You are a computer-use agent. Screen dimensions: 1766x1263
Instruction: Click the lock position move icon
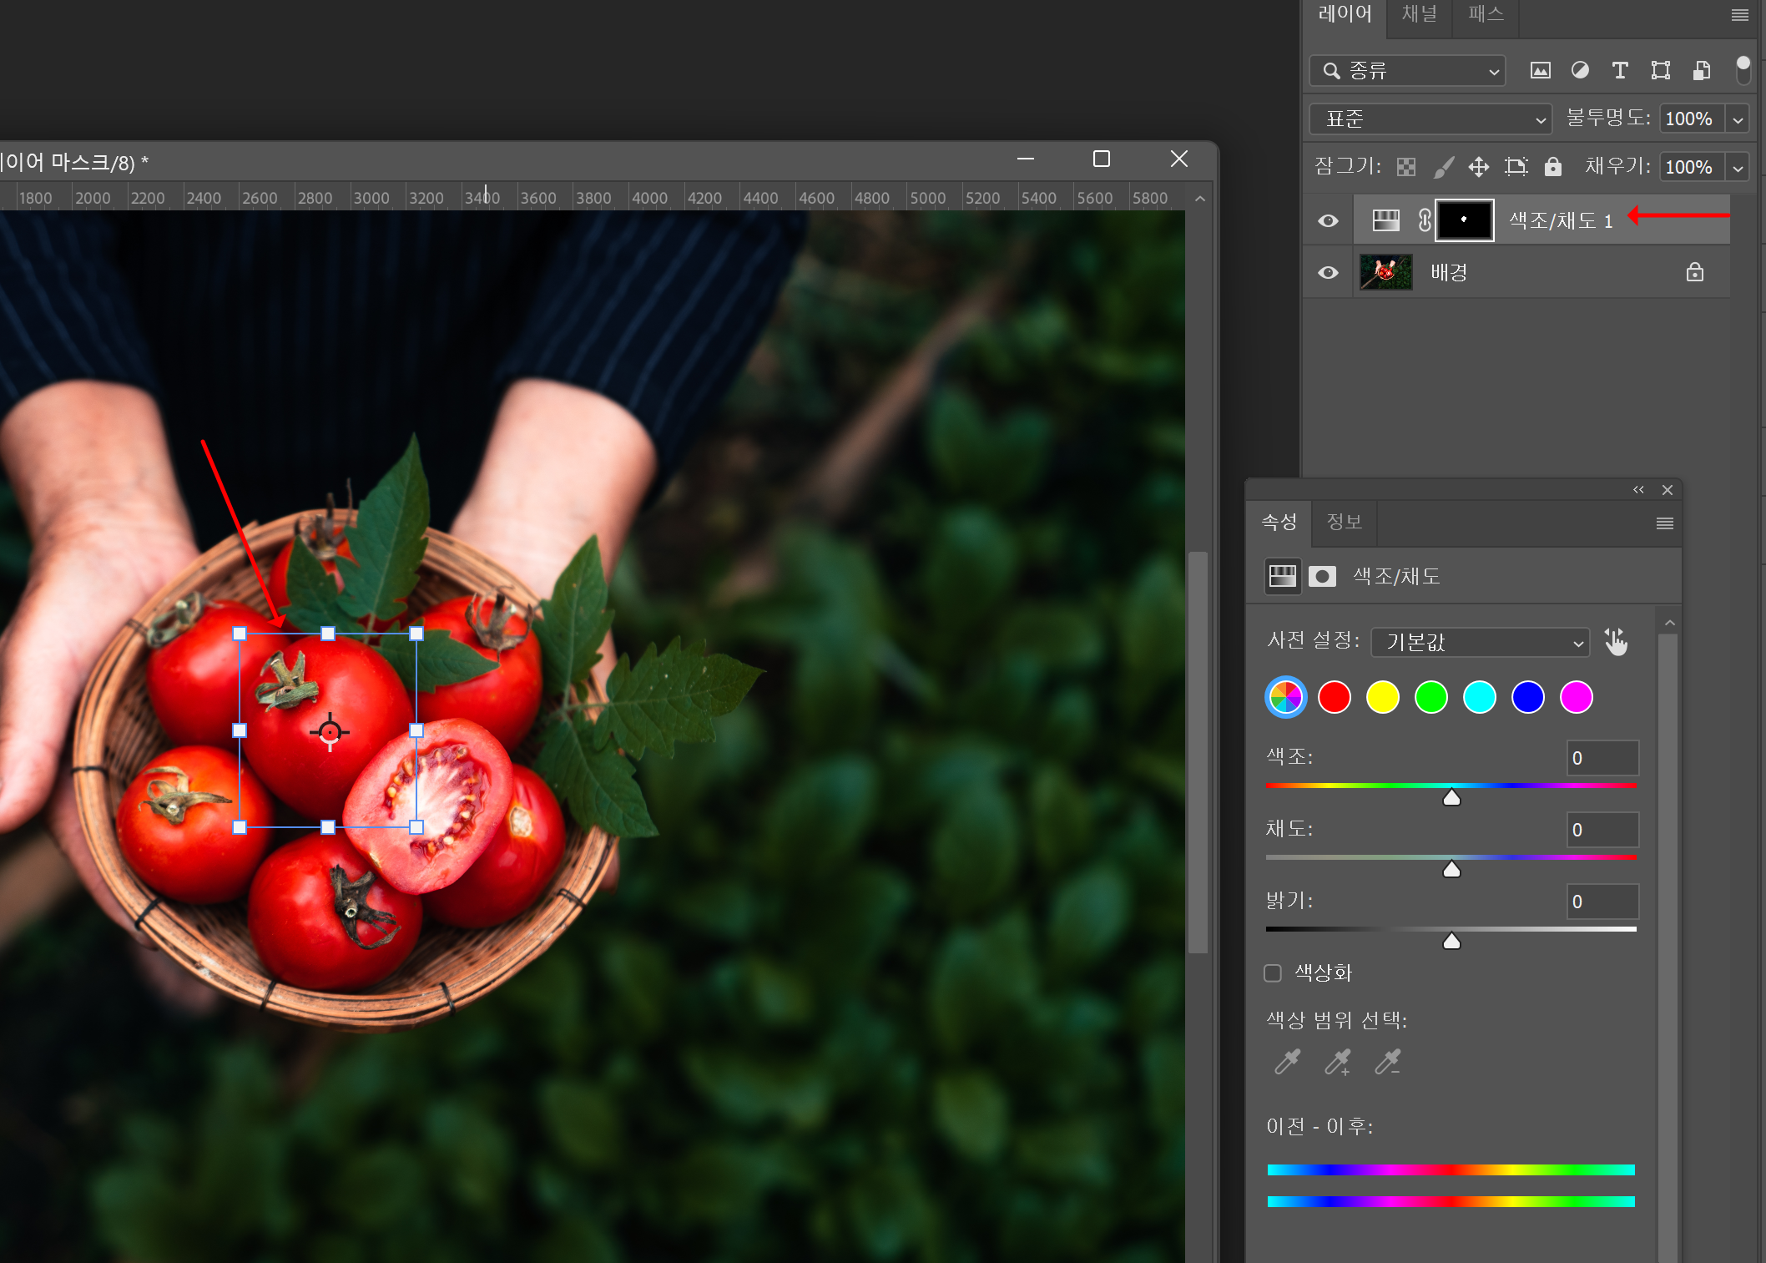click(1479, 167)
